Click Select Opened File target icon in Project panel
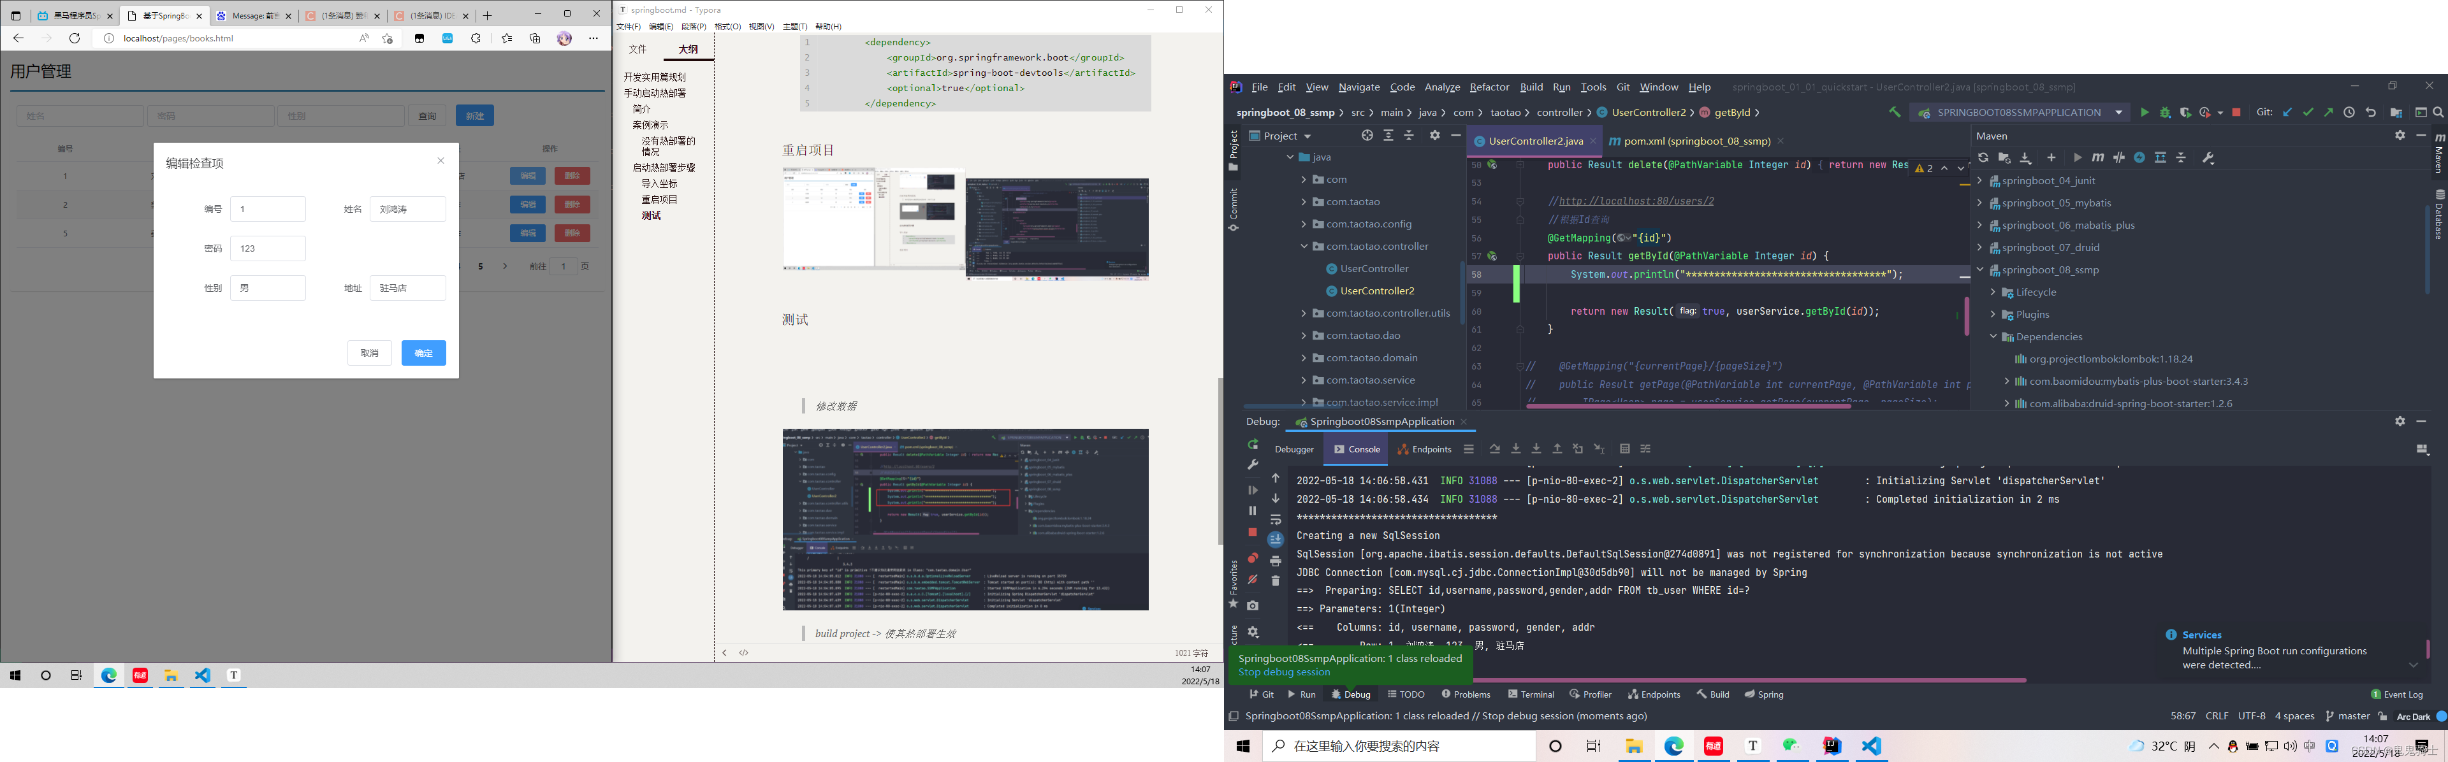The height and width of the screenshot is (762, 2448). click(1367, 136)
